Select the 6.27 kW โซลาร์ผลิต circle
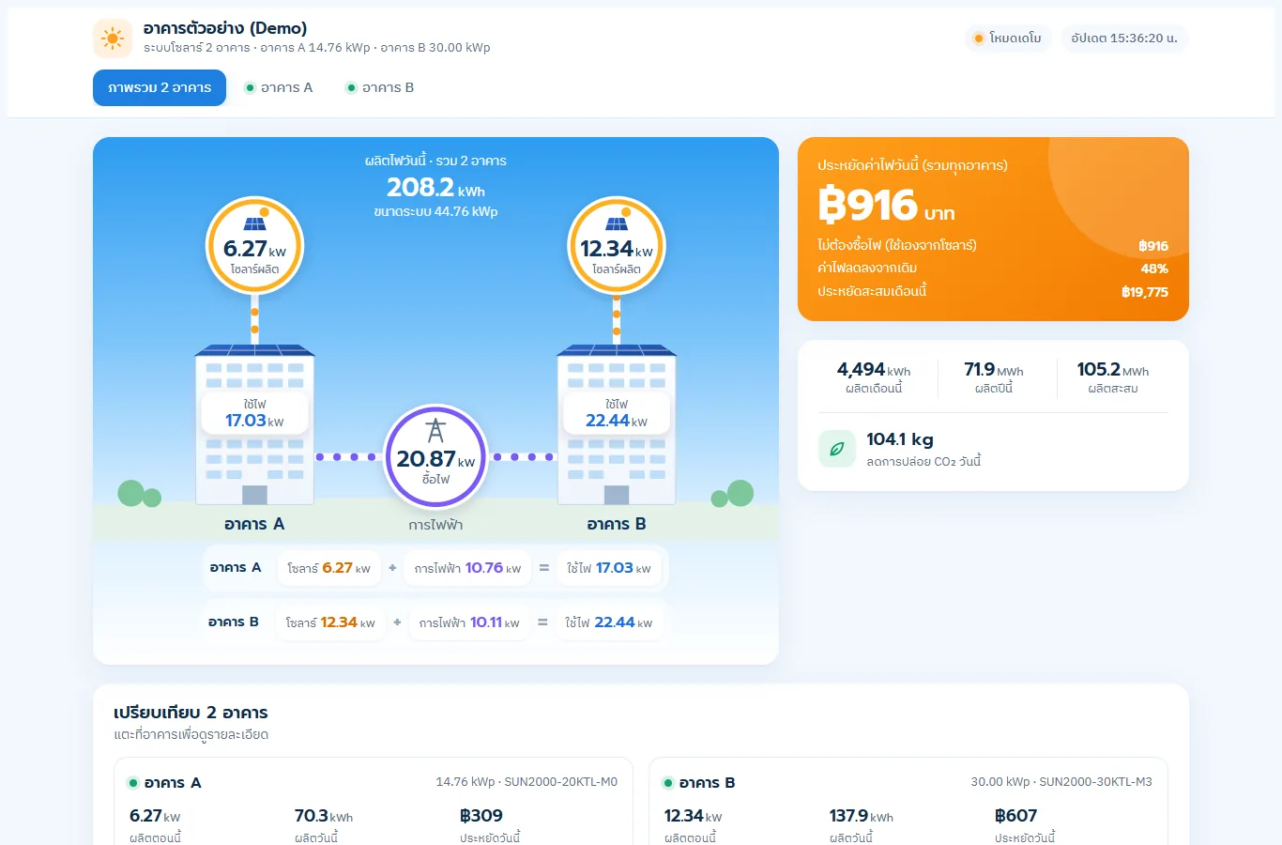 click(254, 246)
